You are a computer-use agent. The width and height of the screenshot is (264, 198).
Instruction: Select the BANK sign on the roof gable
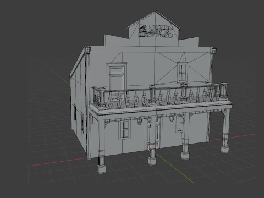[156, 31]
